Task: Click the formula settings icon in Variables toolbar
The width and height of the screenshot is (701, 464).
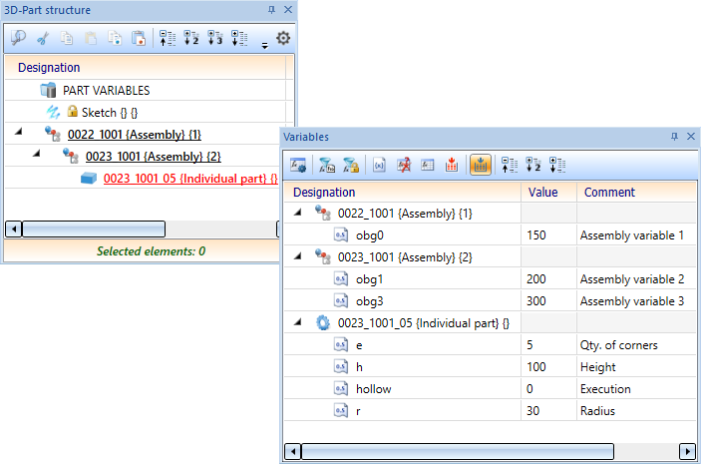Action: pos(298,165)
